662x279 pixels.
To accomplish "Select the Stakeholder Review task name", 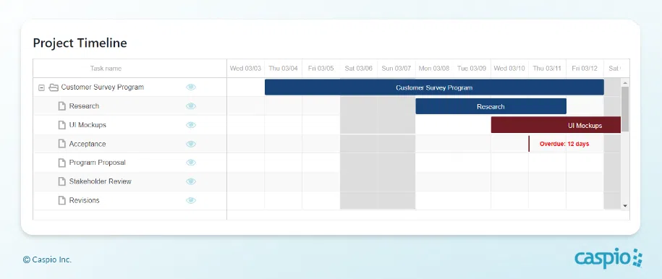I will click(100, 181).
